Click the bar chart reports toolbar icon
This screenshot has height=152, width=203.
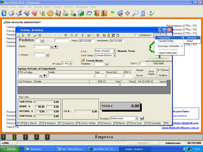(81, 13)
